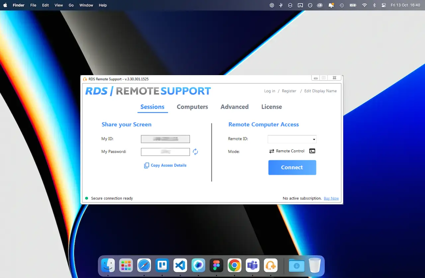Go to the License tab
The width and height of the screenshot is (425, 278).
[271, 107]
